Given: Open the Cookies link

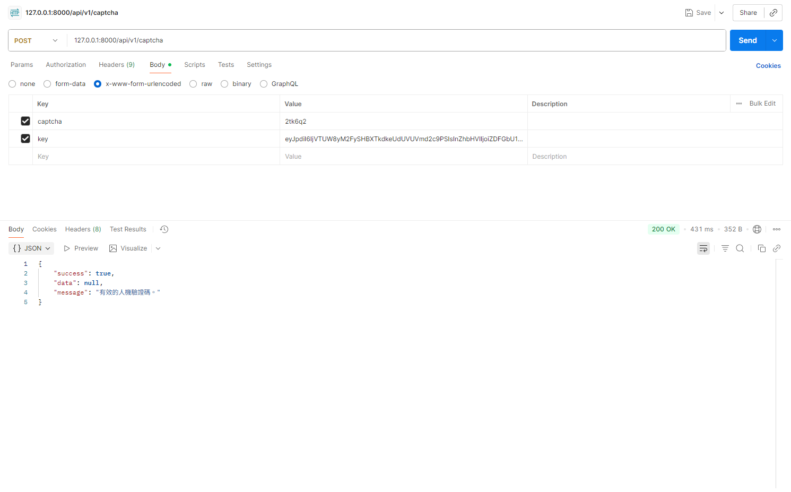Looking at the screenshot, I should point(768,66).
